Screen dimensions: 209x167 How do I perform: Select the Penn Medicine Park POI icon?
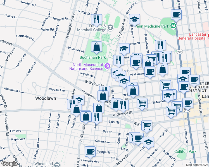pyautogui.click(x=174, y=25)
